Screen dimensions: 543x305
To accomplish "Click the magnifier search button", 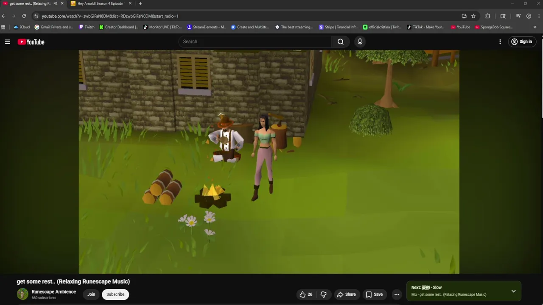I will coord(341,42).
